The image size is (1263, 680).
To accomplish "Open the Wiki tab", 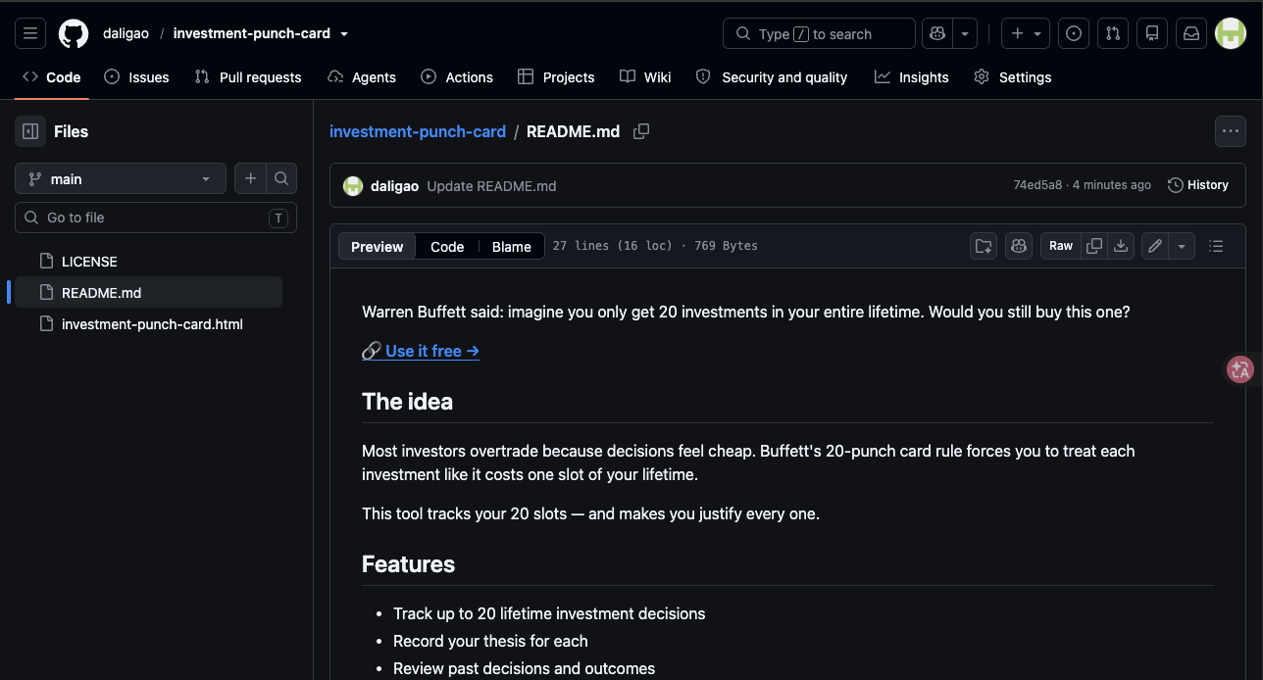I will pyautogui.click(x=645, y=77).
